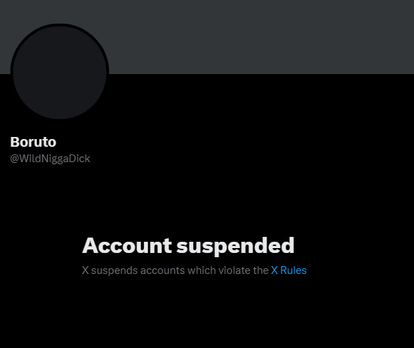Click the word Account in the heading
The image size is (414, 348).
coord(127,245)
